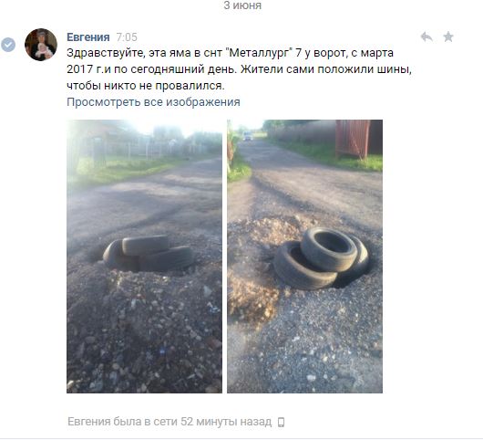Click the 7:05 message timestamp

(127, 37)
